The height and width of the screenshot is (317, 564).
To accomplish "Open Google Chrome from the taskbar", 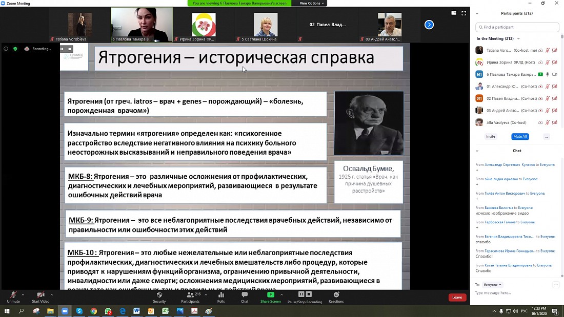I will tap(93, 311).
